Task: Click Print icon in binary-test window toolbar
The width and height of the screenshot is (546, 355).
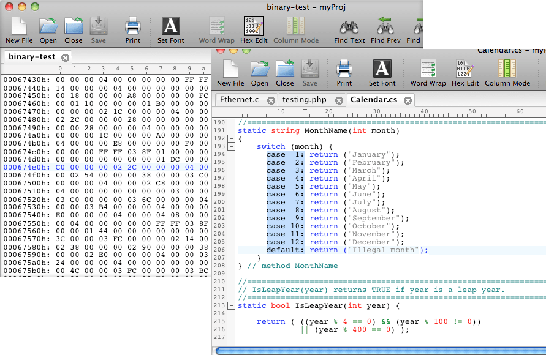Action: (133, 31)
